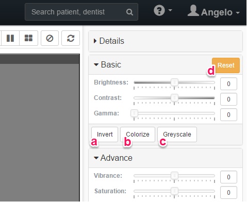The image size is (247, 202).
Task: Open the help question mark menu
Action: coord(162,11)
